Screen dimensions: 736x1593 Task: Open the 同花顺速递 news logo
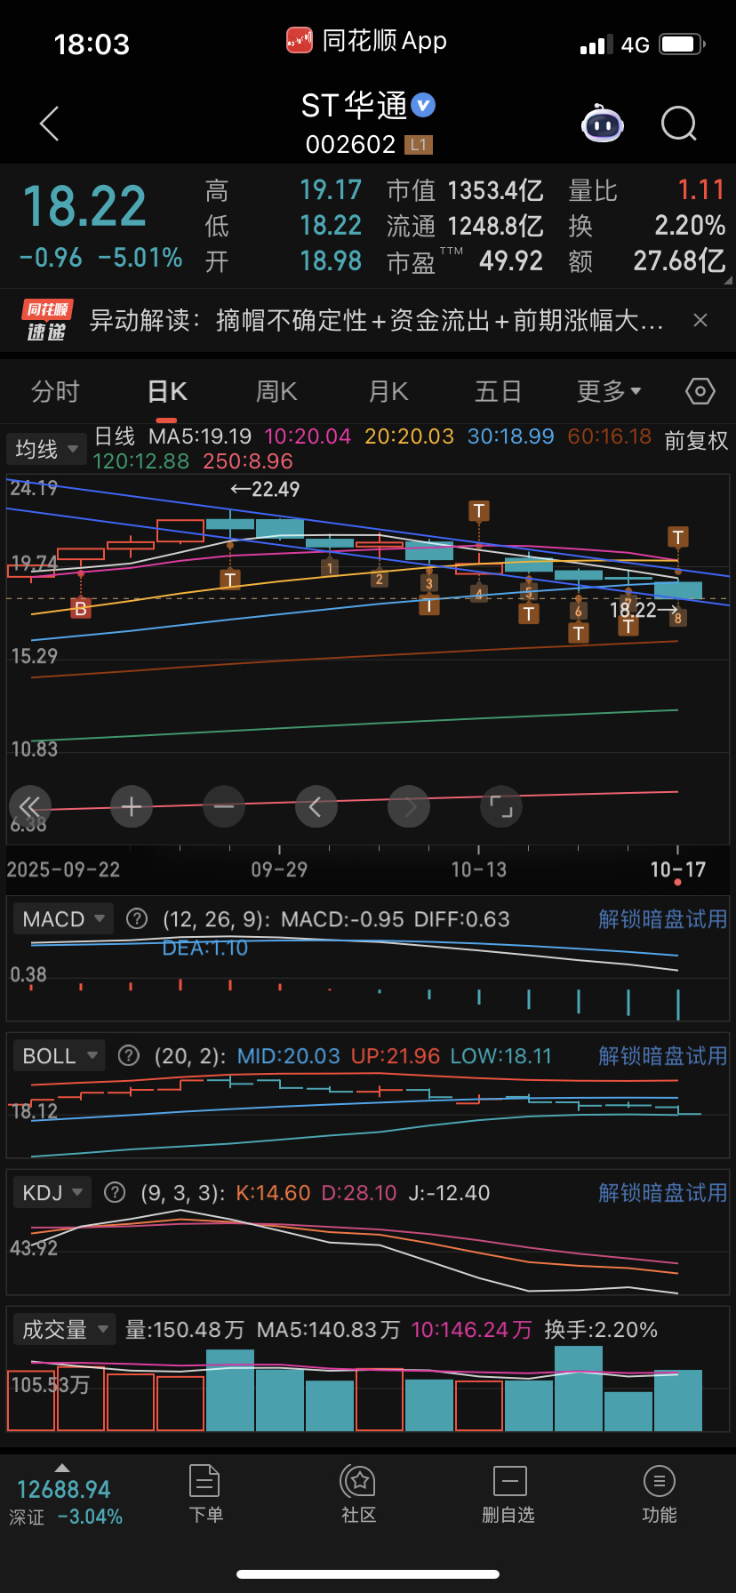click(46, 320)
